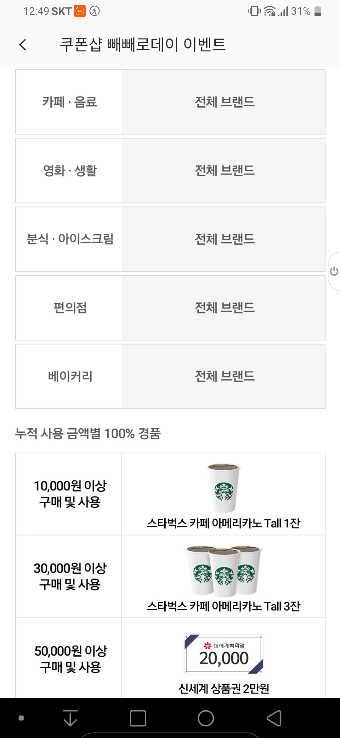The width and height of the screenshot is (340, 738).
Task: Tap three Starbucks cups image
Action: 224,571
